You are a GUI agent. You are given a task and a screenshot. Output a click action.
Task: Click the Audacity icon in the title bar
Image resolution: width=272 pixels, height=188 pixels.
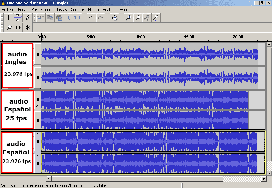[x=3, y=3]
